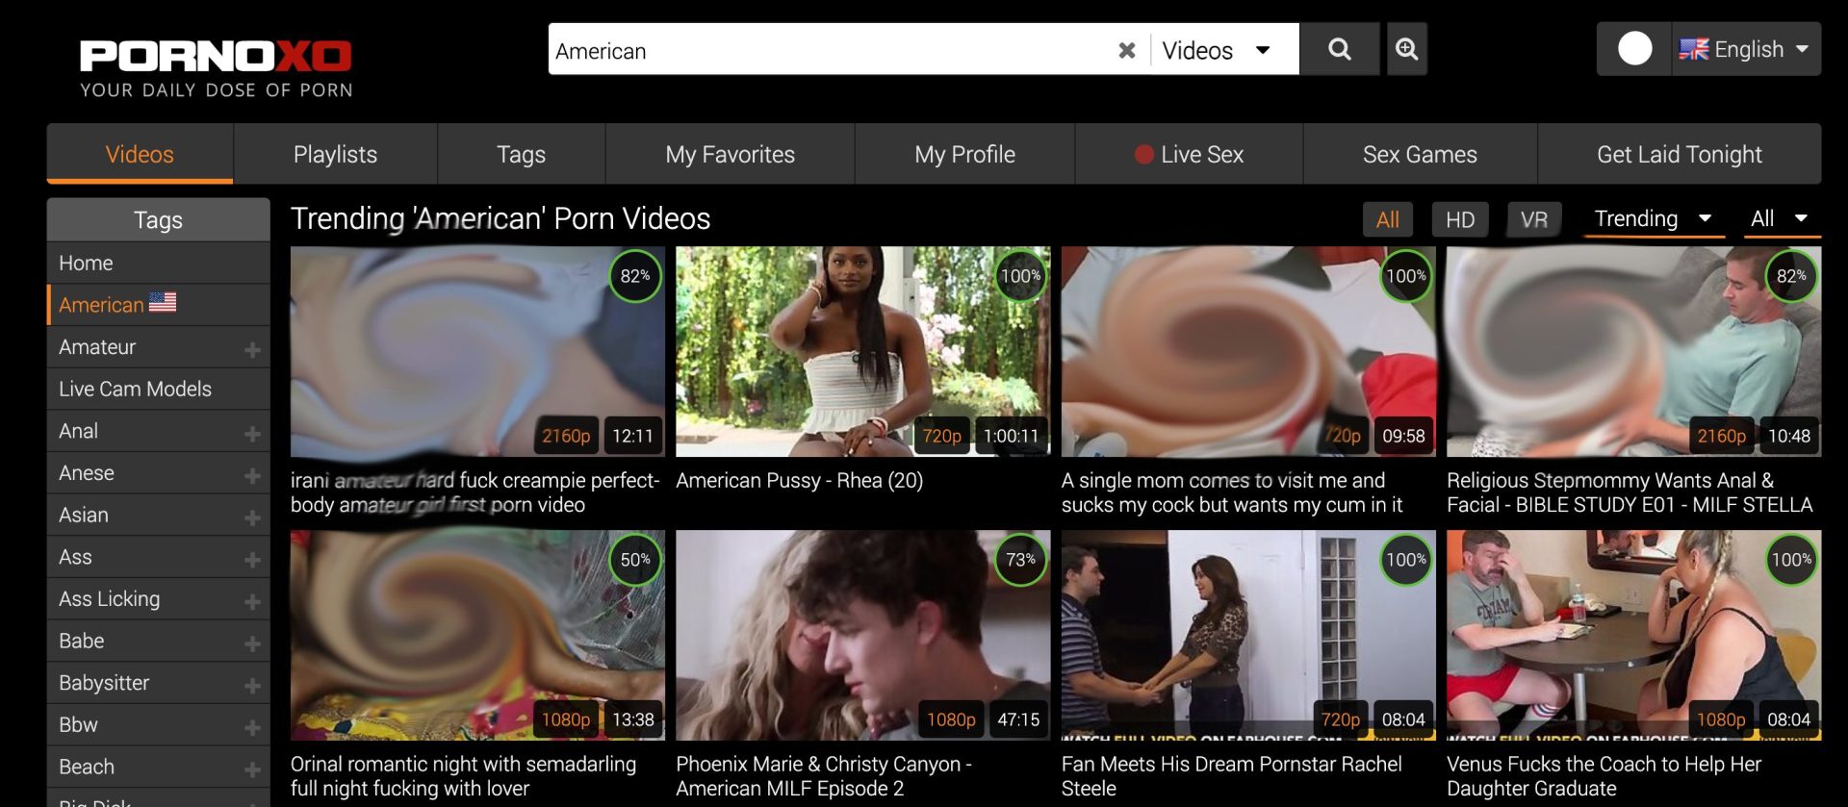
Task: Switch to the Videos tab
Action: 140,154
